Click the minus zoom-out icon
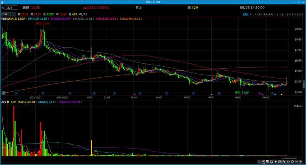This screenshot has width=306, height=165. 296,162
